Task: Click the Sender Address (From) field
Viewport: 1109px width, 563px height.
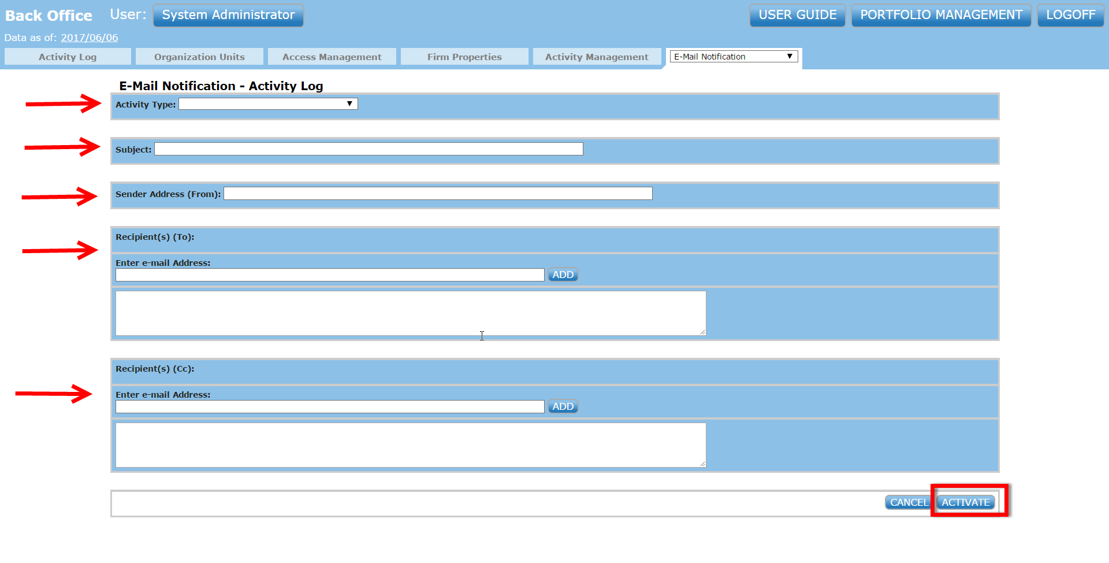Action: (438, 194)
